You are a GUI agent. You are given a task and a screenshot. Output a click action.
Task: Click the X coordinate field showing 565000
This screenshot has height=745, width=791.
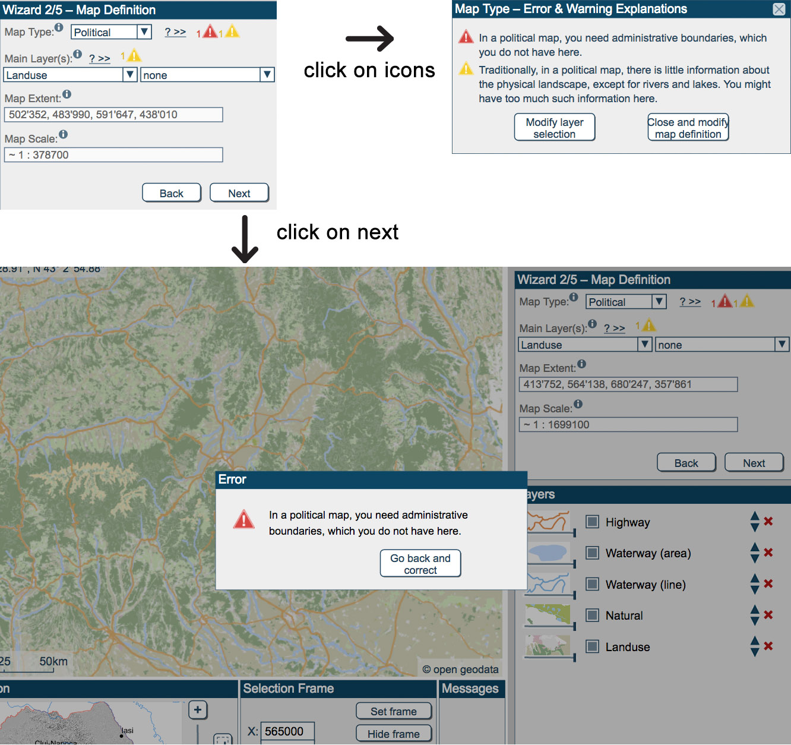pyautogui.click(x=287, y=731)
